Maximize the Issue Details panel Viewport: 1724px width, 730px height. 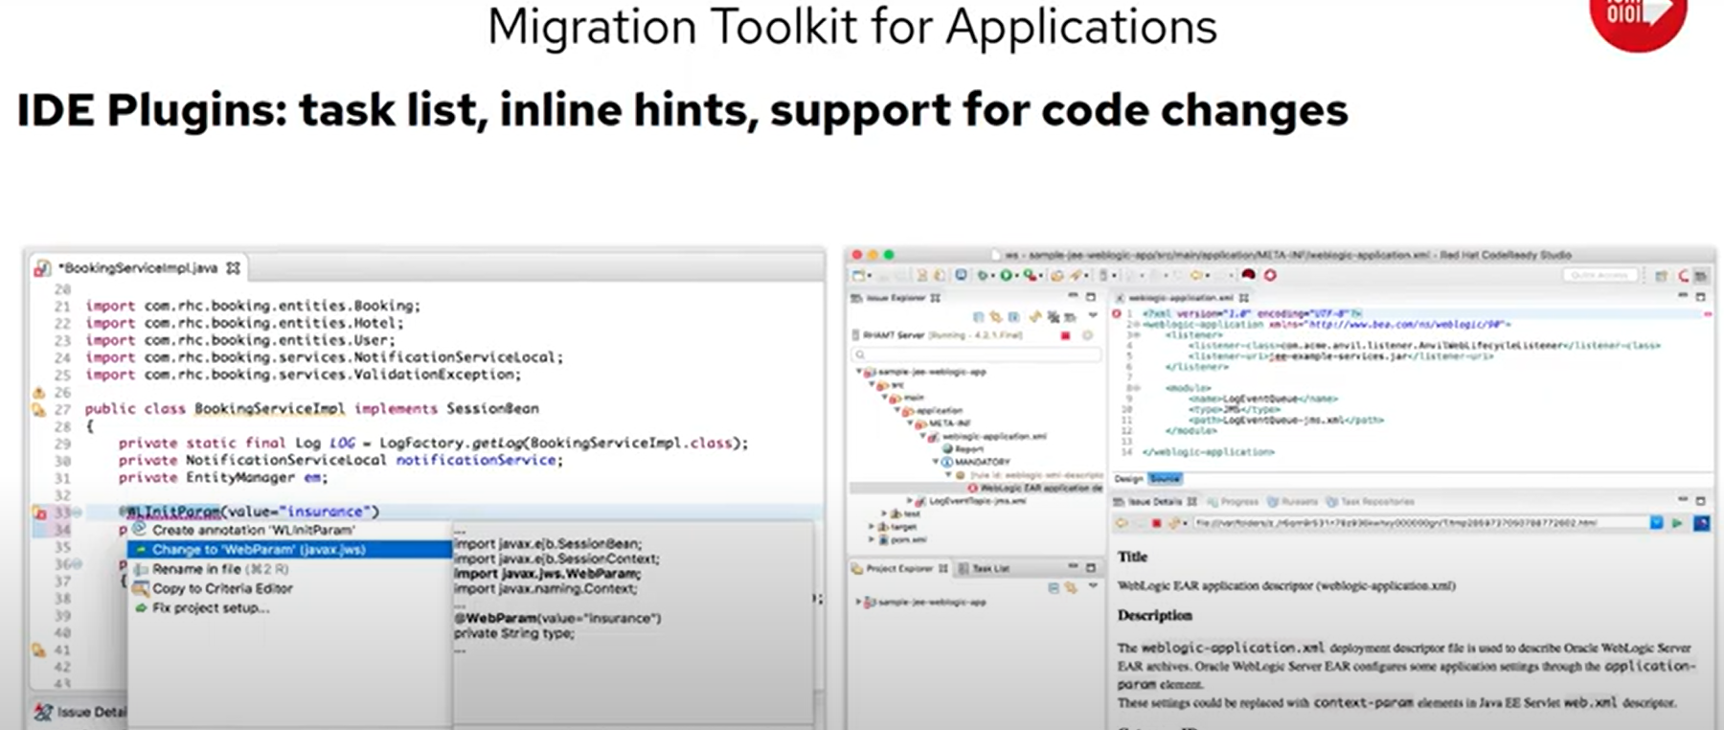1701,501
